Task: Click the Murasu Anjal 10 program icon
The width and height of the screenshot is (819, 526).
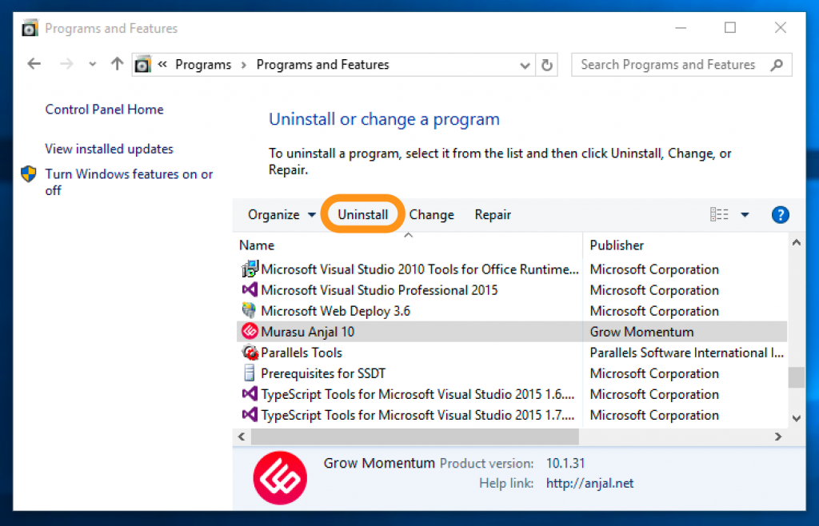Action: point(250,331)
